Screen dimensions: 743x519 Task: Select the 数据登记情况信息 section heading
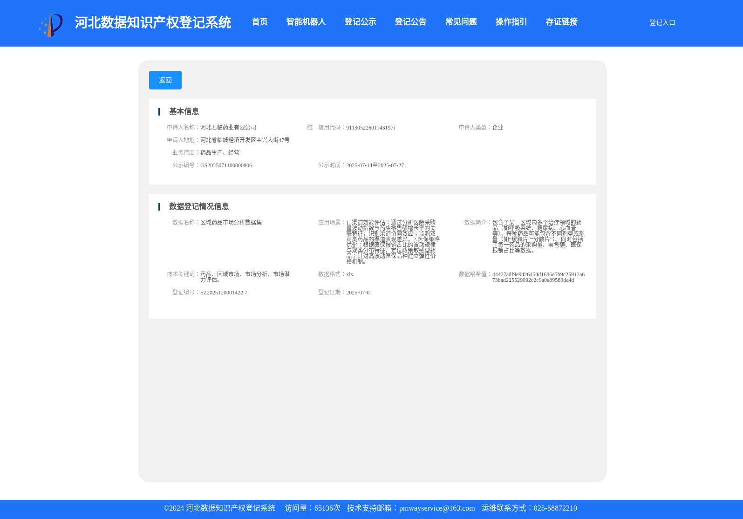tap(198, 206)
